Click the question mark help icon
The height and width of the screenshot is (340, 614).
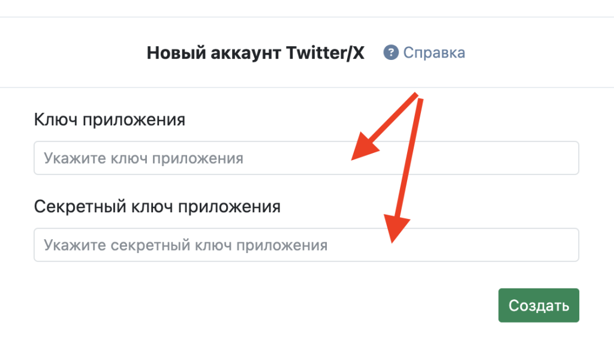pyautogui.click(x=392, y=52)
